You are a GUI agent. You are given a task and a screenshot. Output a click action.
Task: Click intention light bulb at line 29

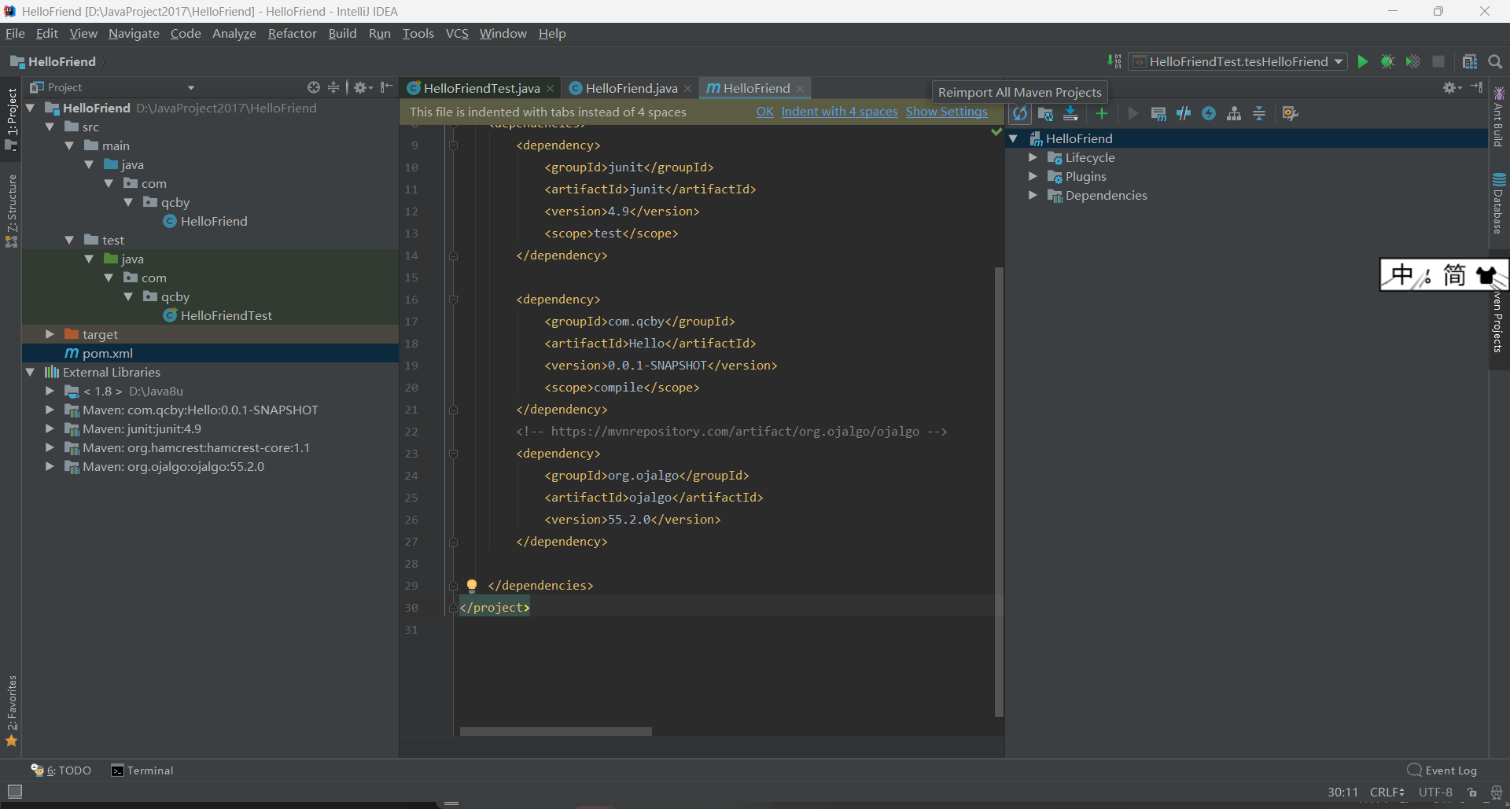pyautogui.click(x=472, y=585)
